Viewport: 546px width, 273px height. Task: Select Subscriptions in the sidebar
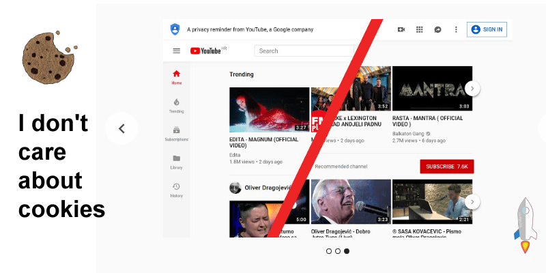tap(176, 133)
